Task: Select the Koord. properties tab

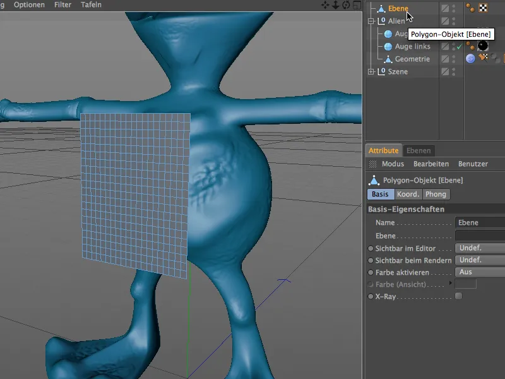Action: [408, 195]
